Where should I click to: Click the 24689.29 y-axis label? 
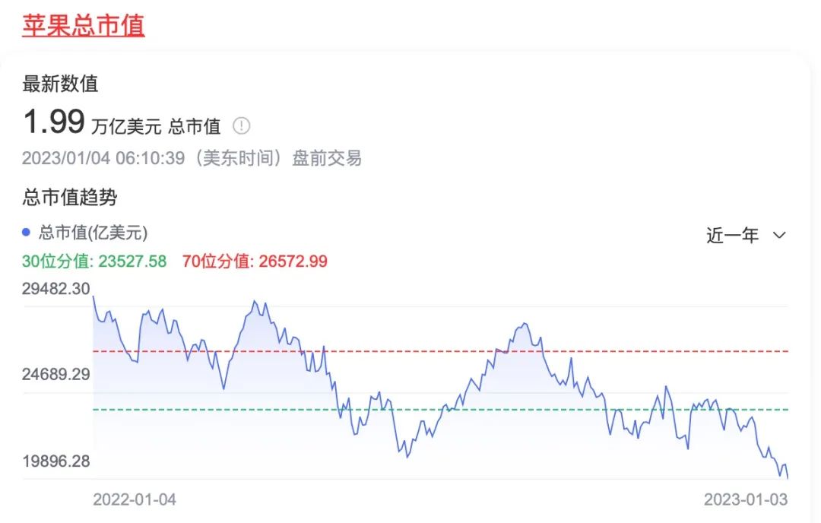click(56, 374)
